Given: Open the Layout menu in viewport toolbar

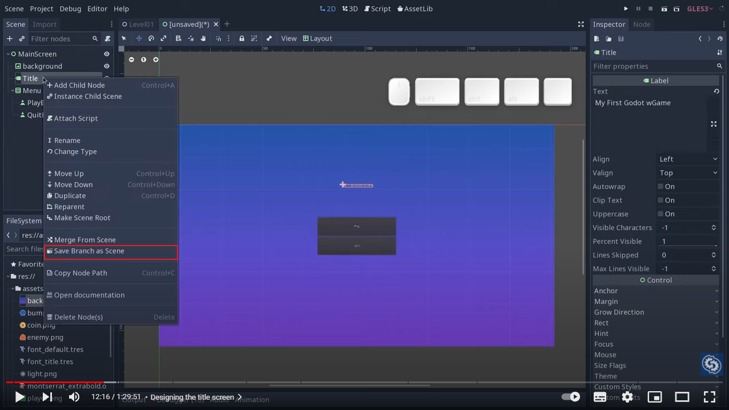Looking at the screenshot, I should (317, 38).
